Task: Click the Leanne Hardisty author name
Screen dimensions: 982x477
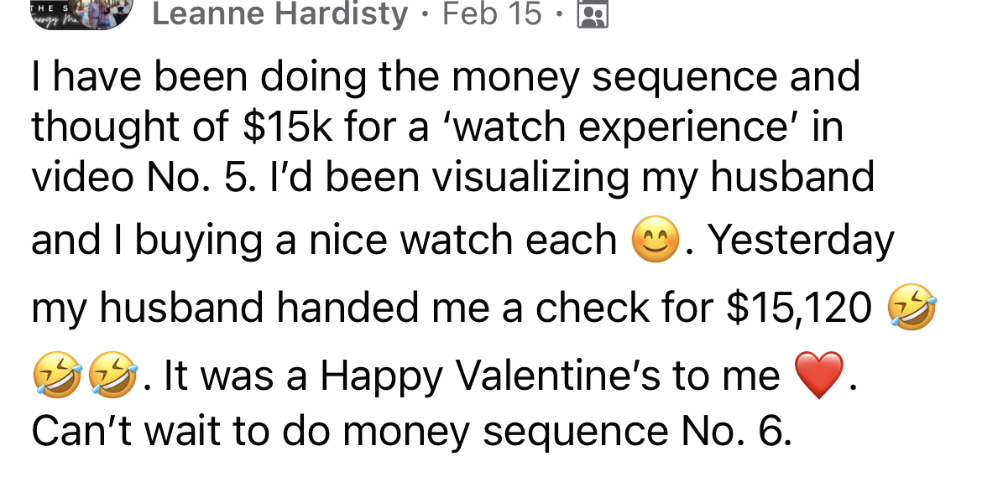Action: (280, 14)
